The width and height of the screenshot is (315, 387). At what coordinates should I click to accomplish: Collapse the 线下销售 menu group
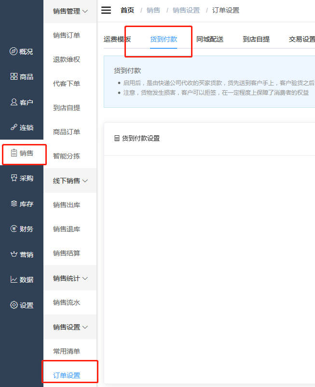pyautogui.click(x=70, y=181)
